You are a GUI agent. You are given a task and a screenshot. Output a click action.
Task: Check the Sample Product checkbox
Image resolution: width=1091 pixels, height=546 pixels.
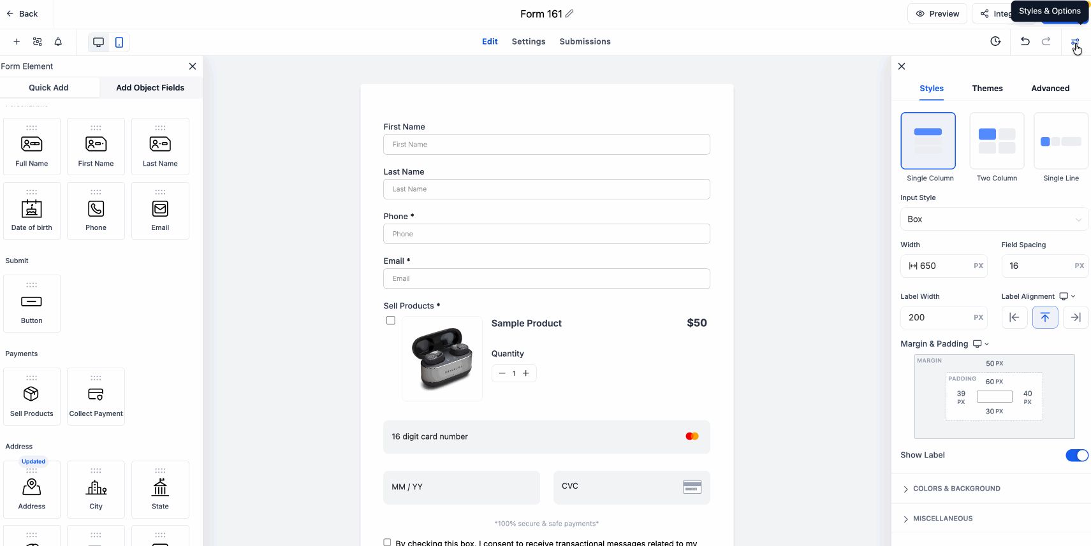(x=391, y=320)
